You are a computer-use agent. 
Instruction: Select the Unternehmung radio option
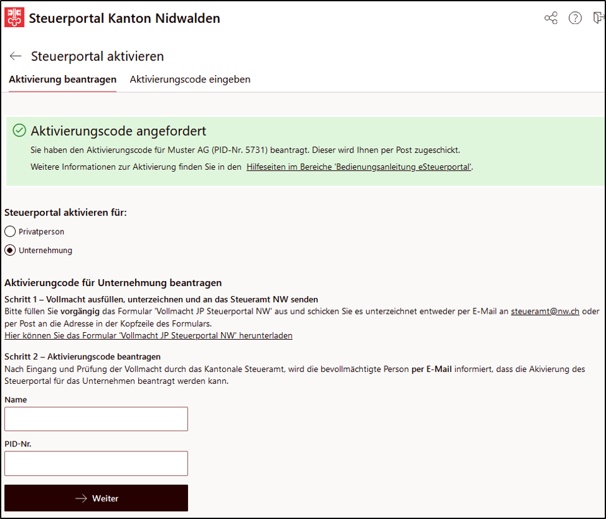coord(10,250)
